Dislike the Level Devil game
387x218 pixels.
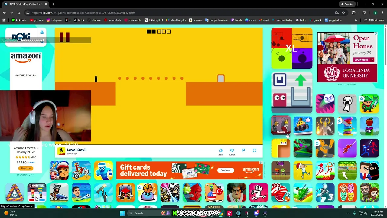[232, 150]
